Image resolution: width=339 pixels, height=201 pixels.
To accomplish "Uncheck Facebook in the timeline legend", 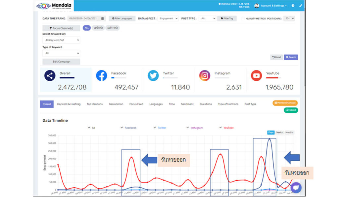I will [122, 128].
